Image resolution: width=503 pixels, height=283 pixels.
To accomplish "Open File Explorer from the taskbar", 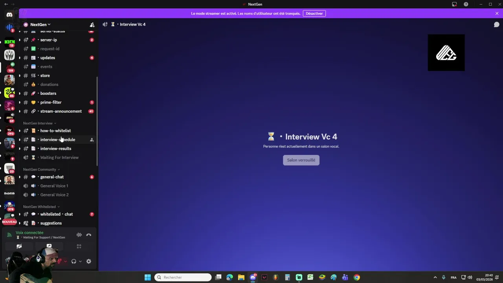I will pyautogui.click(x=241, y=277).
